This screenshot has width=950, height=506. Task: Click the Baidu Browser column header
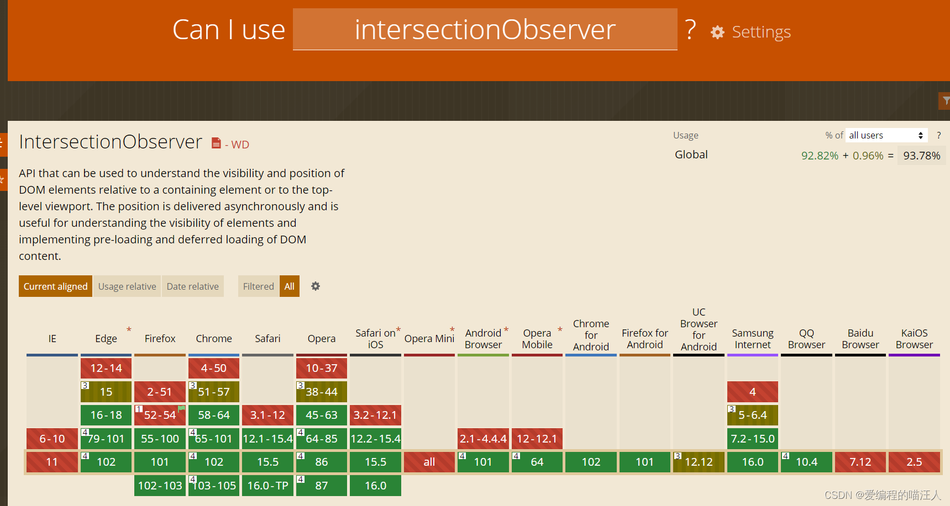860,339
